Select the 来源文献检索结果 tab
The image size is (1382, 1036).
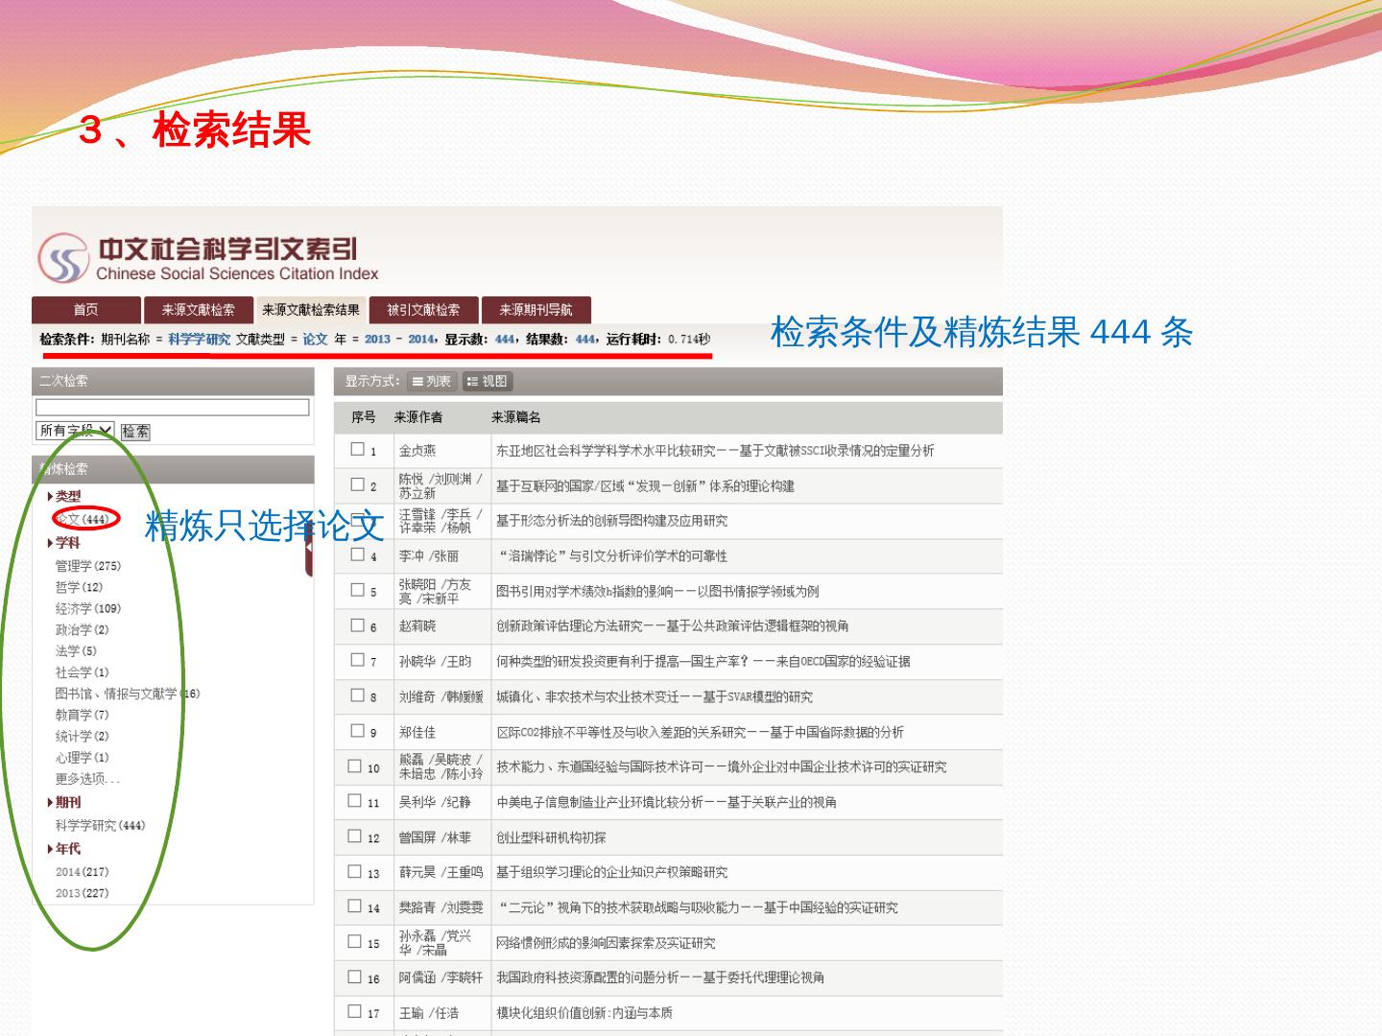coord(311,310)
